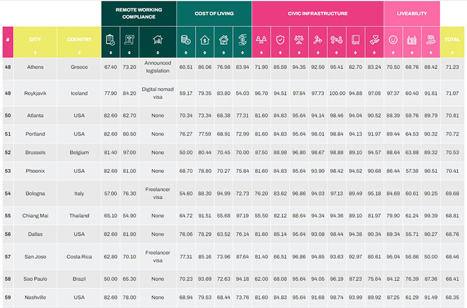The height and width of the screenshot is (308, 467).
Task: Click the shield with checkmark icon
Action: coord(280,40)
